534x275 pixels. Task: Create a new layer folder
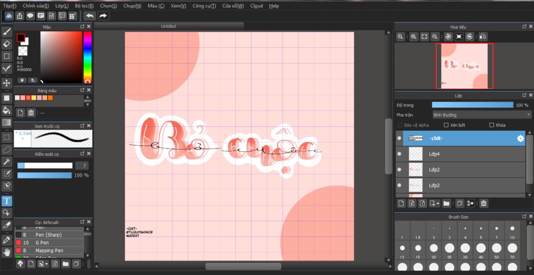click(x=446, y=204)
